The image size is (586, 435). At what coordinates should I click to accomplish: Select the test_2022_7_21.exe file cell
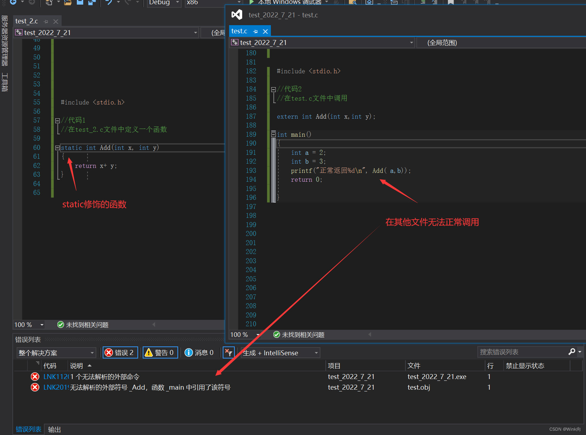point(437,377)
